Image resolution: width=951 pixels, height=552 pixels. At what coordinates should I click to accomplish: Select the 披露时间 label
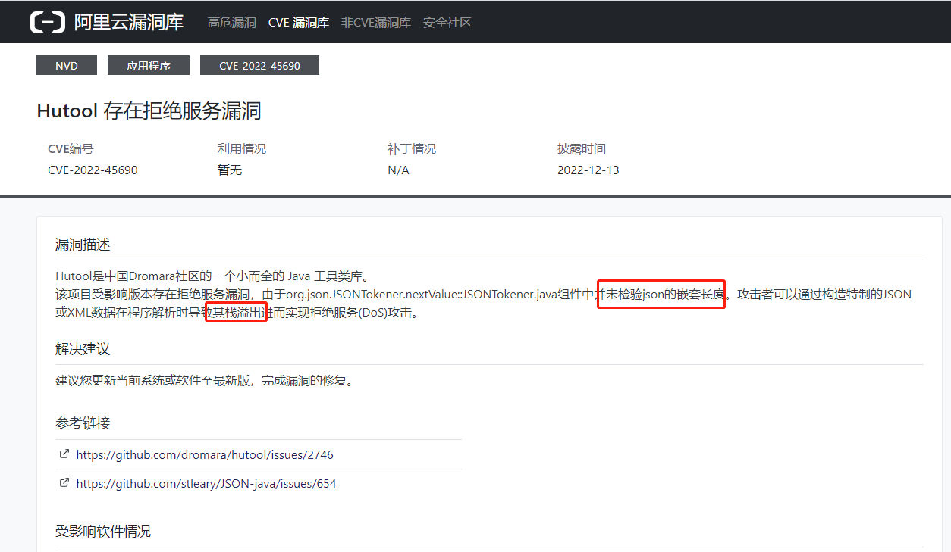pos(582,149)
